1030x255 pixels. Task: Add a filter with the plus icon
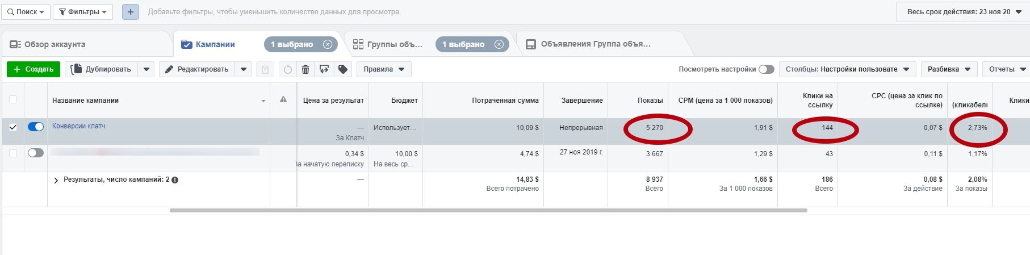(131, 11)
